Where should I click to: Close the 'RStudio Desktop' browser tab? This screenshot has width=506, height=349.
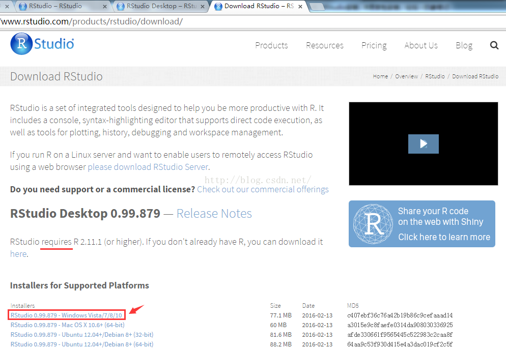click(202, 7)
